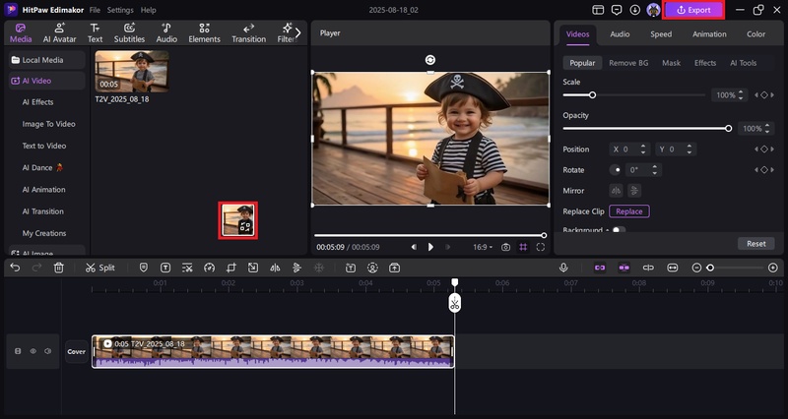Click the Cover button on track
Viewport: 788px width, 419px height.
click(x=77, y=352)
